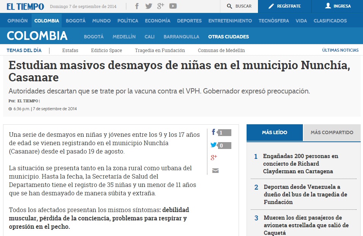Go to the Tecnósfera menu section
363x236 pixels.
point(274,21)
